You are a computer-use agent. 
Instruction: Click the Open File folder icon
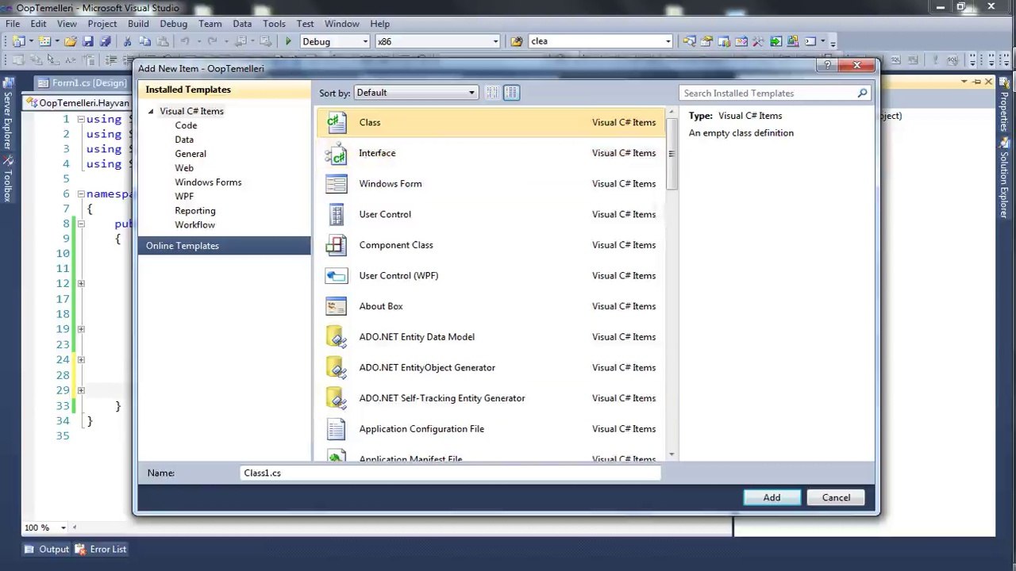click(71, 41)
